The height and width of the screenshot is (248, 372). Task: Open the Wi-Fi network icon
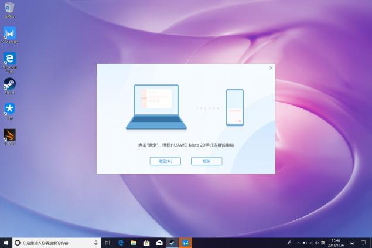click(x=311, y=243)
